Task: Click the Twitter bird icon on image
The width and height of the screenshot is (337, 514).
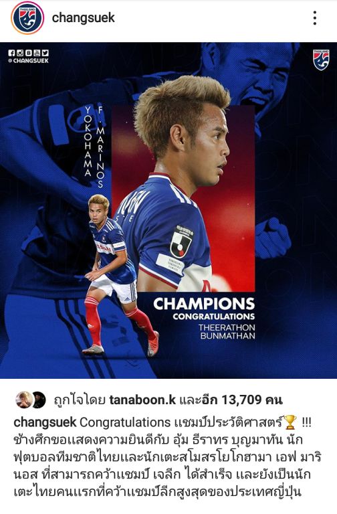Action: 45,53
